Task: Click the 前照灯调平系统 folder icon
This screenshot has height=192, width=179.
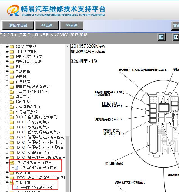Action: tap(12, 62)
